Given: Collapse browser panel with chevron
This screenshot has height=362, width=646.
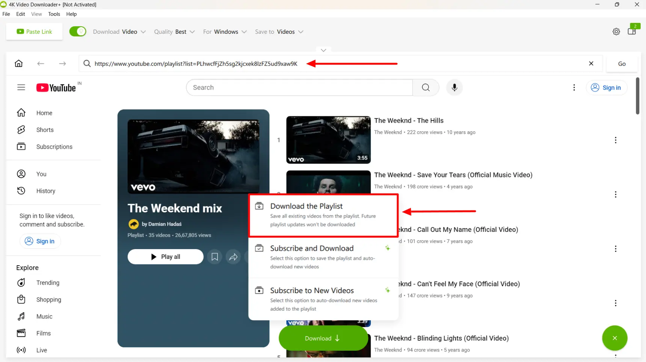Looking at the screenshot, I should [x=323, y=50].
